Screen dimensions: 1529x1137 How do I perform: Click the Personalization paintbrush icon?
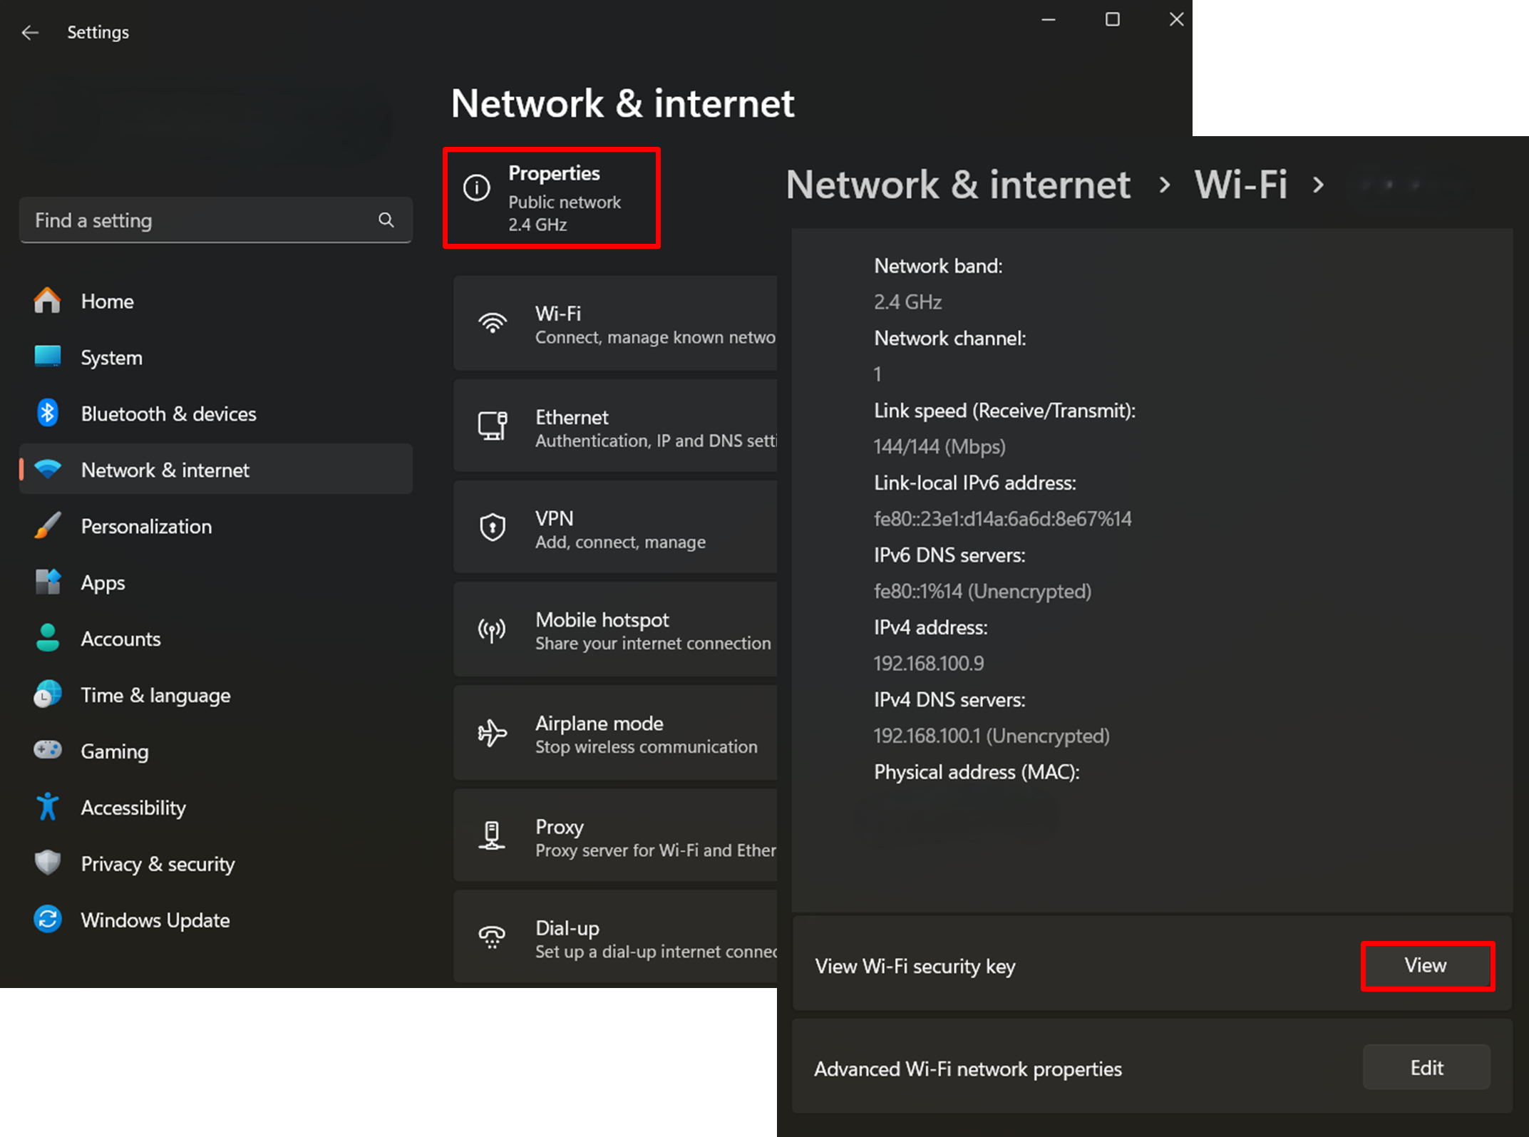(x=48, y=526)
